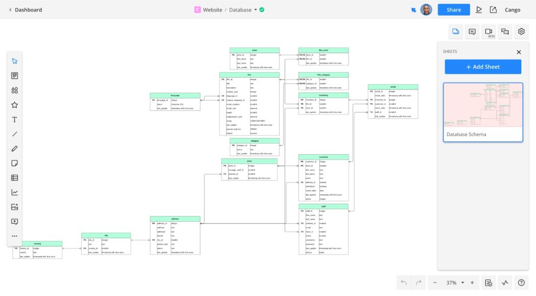The height and width of the screenshot is (296, 536).
Task: Choose the Line drawing tool
Action: pos(15,134)
